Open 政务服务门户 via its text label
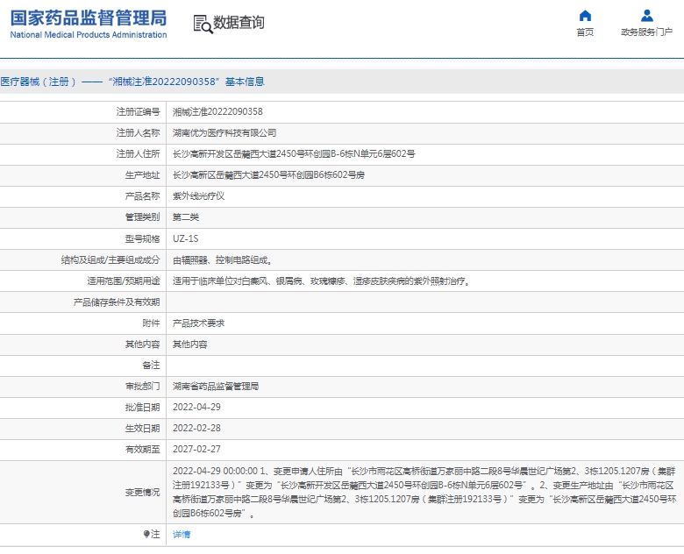This screenshot has width=684, height=554. point(646,32)
